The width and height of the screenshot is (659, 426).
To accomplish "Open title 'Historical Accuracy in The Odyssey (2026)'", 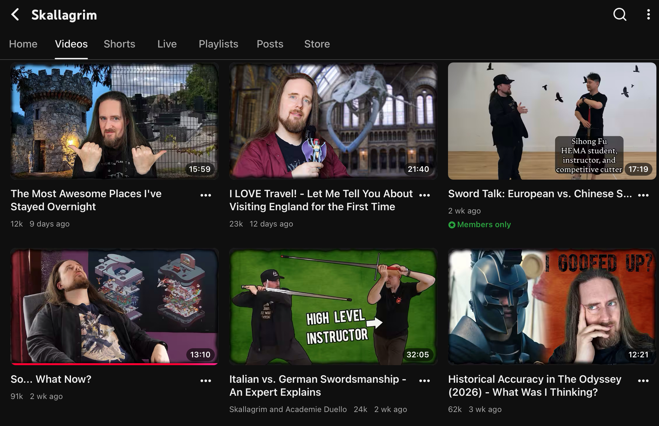I will pyautogui.click(x=535, y=386).
